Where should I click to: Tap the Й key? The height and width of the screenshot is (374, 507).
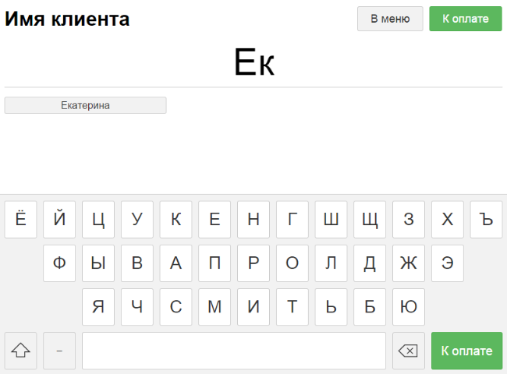coord(59,219)
